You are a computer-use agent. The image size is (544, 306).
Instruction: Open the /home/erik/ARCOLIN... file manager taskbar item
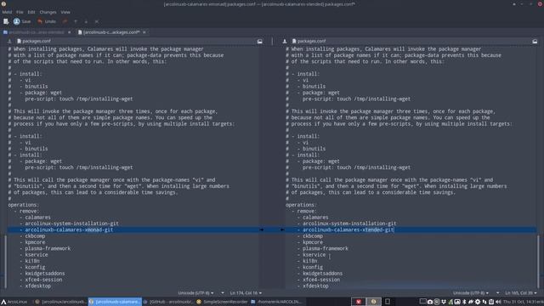pos(276,302)
